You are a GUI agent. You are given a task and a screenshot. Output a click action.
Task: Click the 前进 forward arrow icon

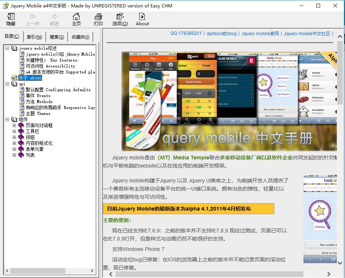[55, 16]
